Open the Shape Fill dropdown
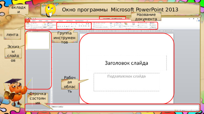This screenshot has width=204, height=114. point(143,23)
